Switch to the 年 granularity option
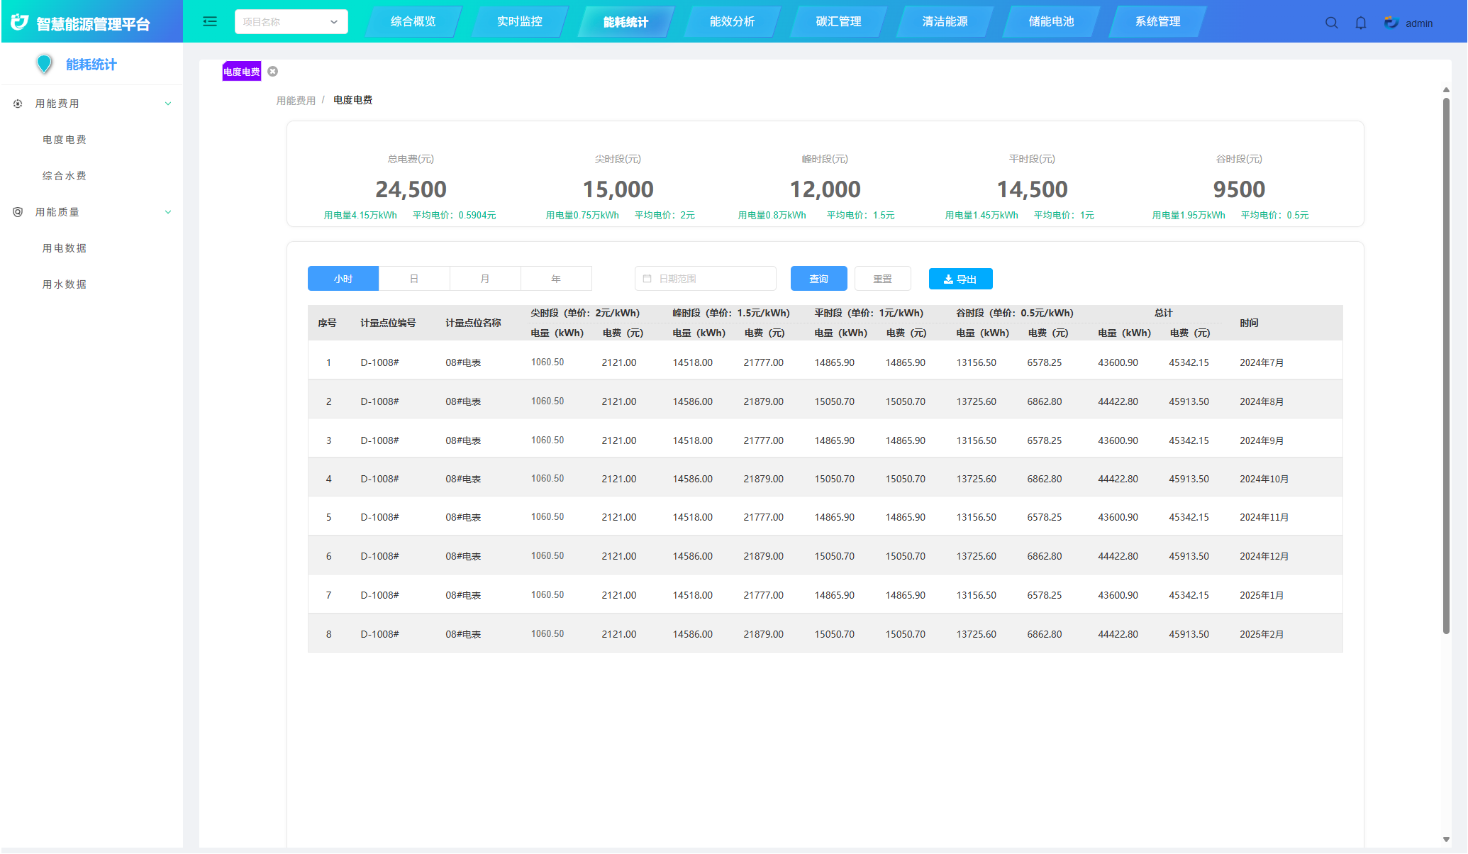 [556, 279]
